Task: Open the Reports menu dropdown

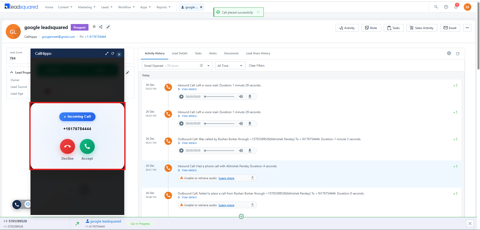Action: point(163,7)
